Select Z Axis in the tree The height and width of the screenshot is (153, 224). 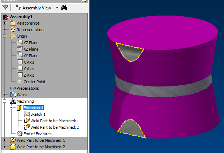click(29, 75)
